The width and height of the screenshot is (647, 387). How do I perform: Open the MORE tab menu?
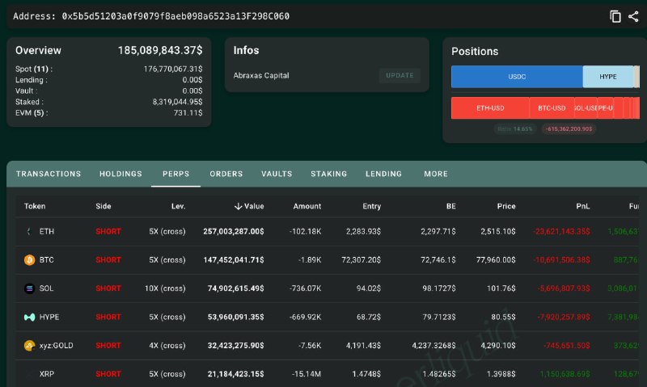tap(436, 174)
